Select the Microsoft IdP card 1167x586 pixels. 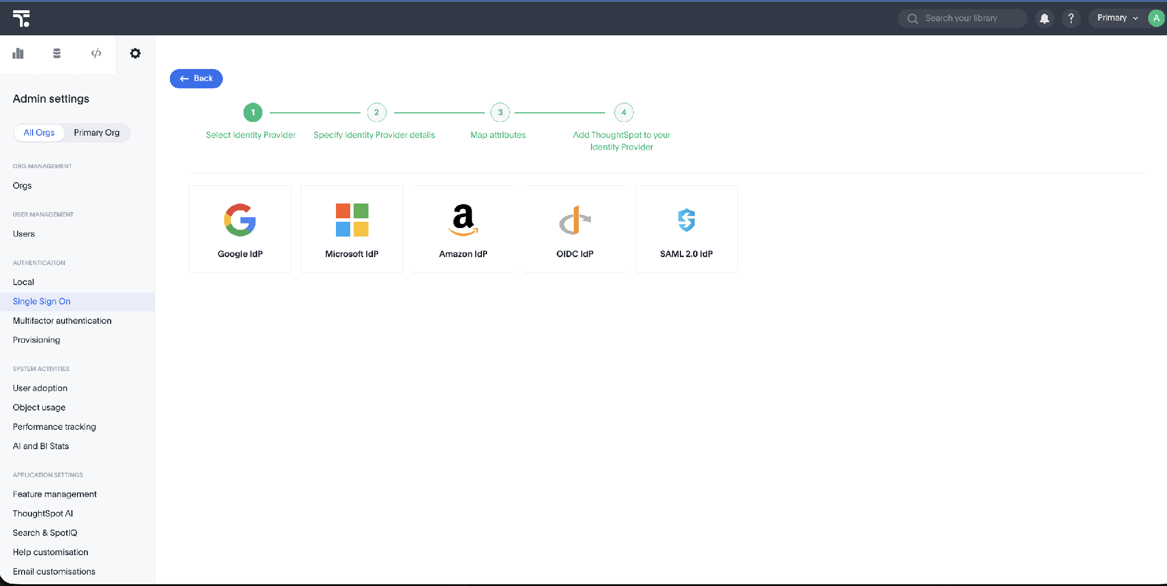click(352, 229)
